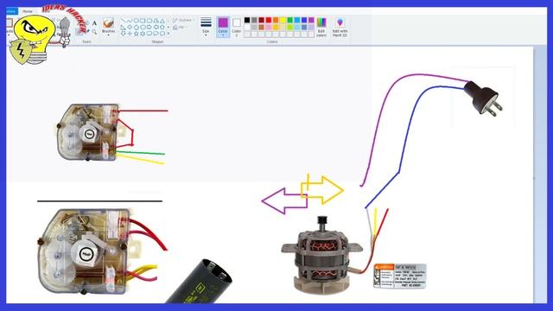Screen dimensions: 553x311
Task: Pick the dark gray color swatch
Action: tap(254, 20)
